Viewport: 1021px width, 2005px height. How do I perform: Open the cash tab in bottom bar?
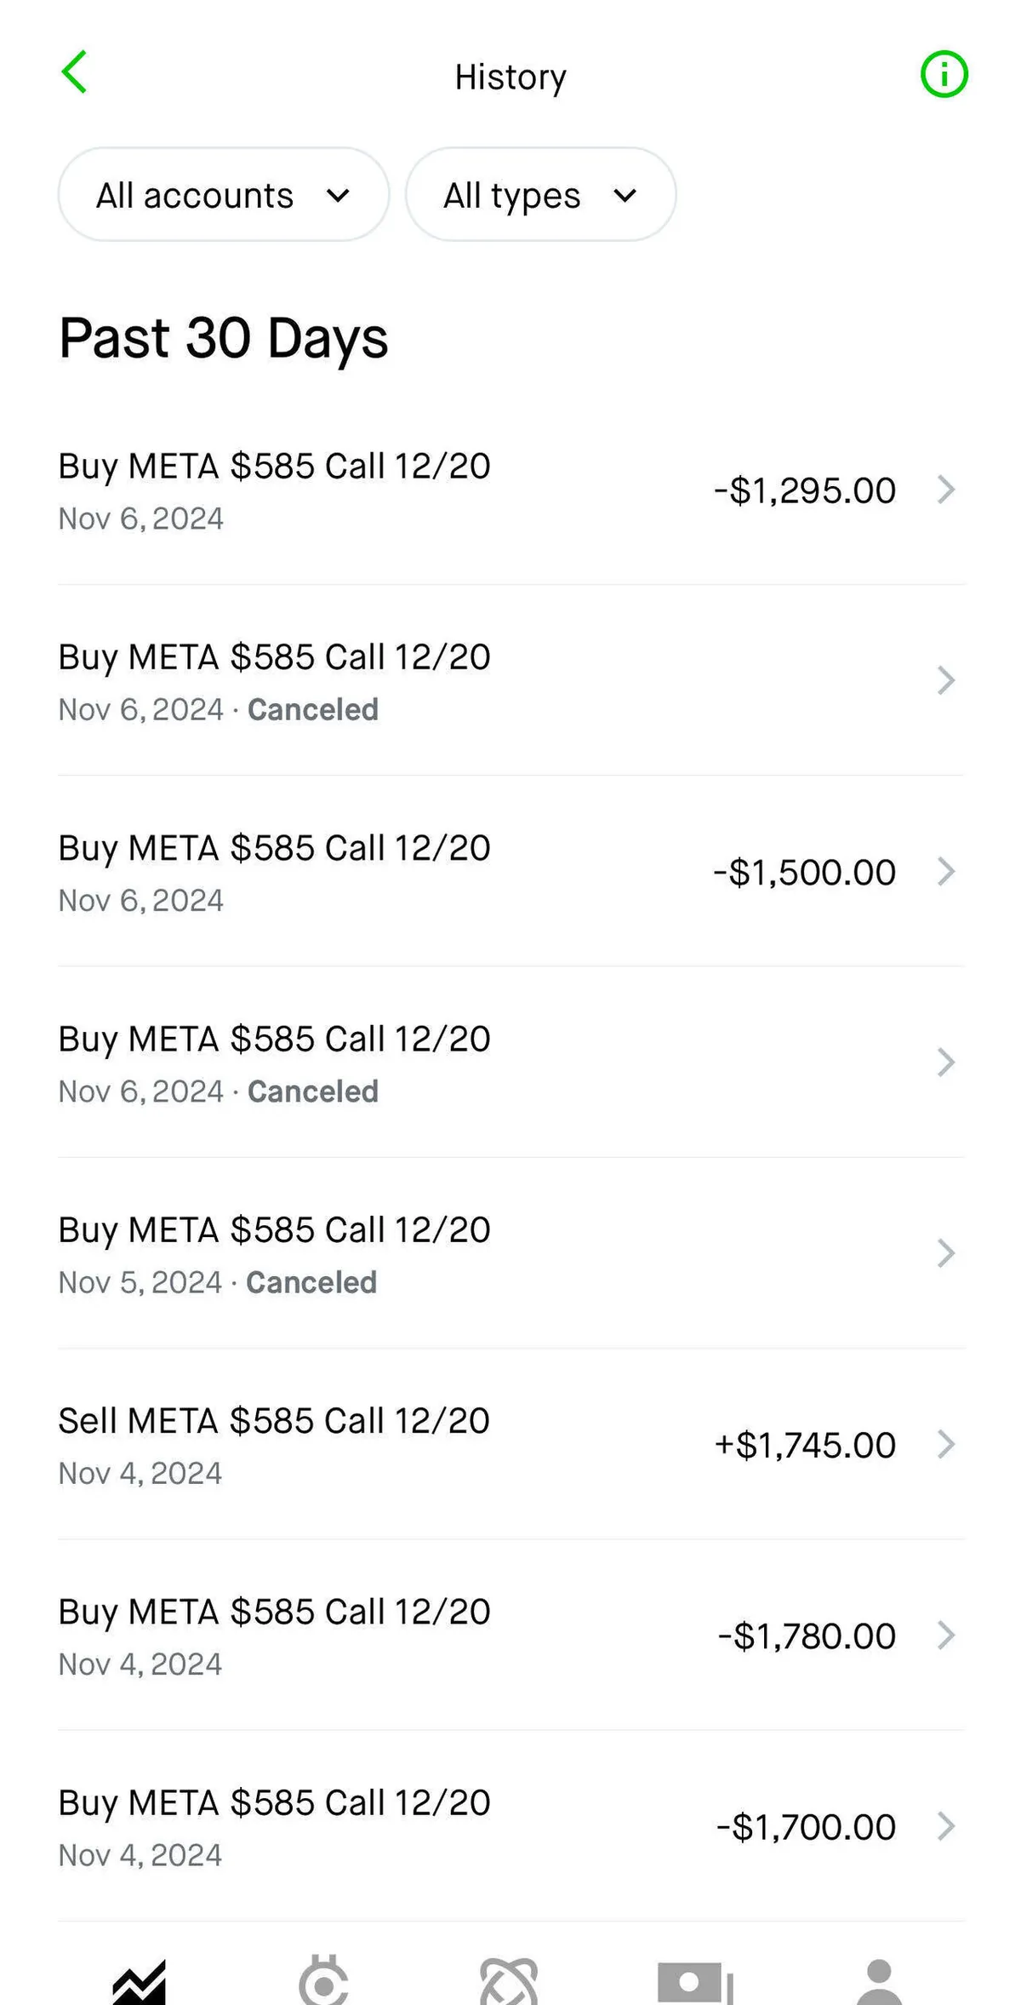pos(694,1980)
